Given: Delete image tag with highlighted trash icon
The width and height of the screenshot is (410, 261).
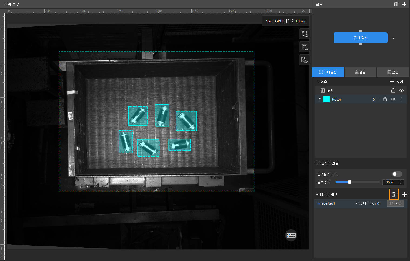Looking at the screenshot, I should [x=394, y=195].
